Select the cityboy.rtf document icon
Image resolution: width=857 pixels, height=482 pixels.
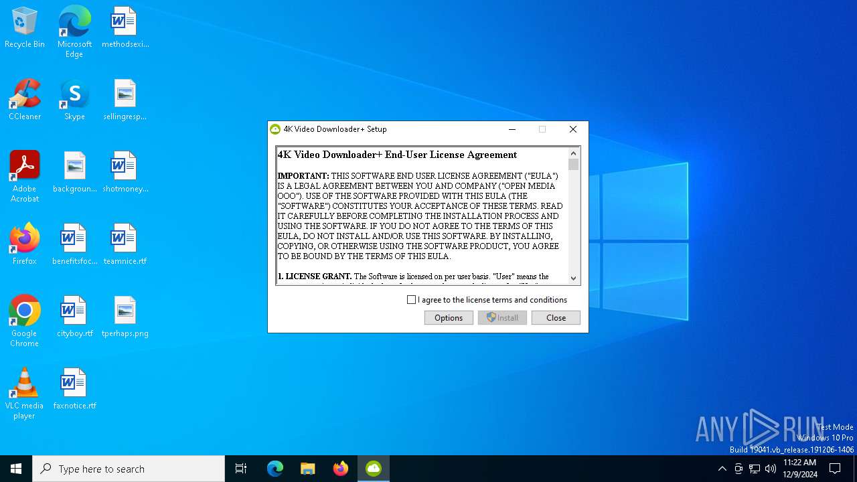click(x=74, y=317)
